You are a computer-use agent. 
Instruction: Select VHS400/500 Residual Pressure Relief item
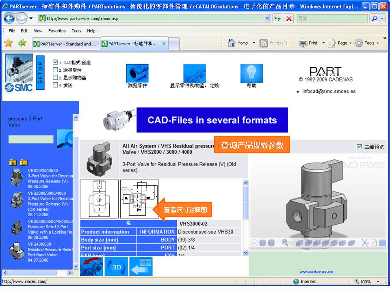pos(41,252)
